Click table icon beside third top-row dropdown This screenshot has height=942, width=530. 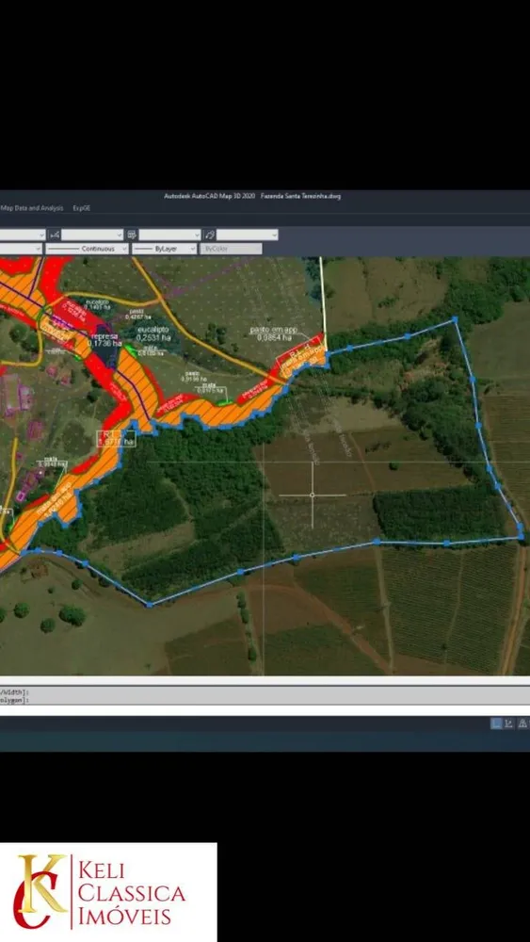pos(132,235)
